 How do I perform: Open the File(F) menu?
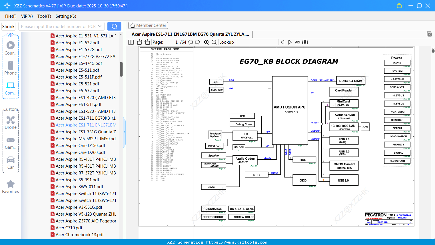[11, 16]
